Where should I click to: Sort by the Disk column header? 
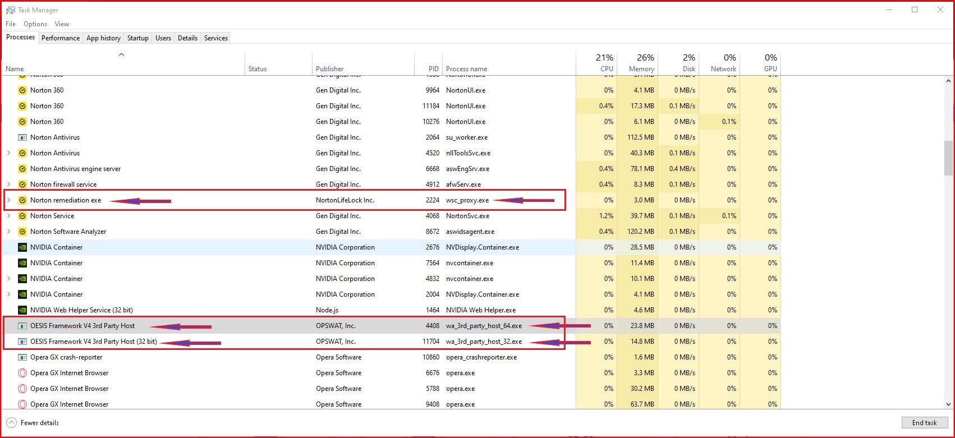coord(678,63)
